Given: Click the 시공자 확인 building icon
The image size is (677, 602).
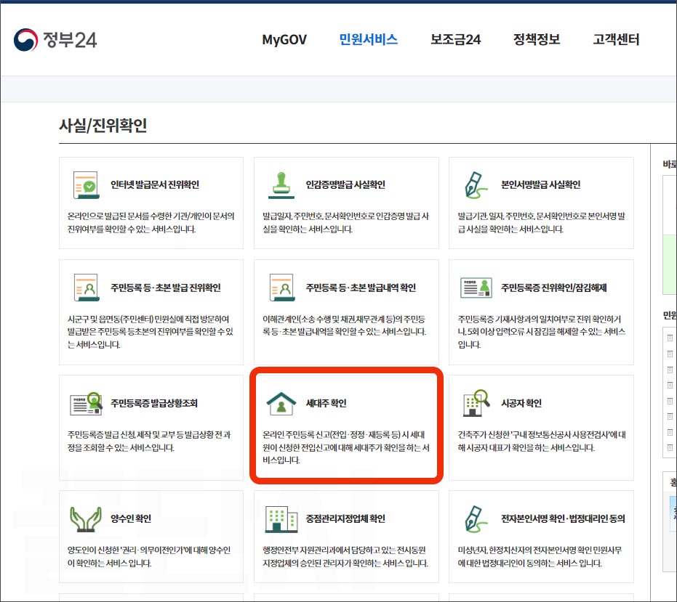Looking at the screenshot, I should pyautogui.click(x=476, y=403).
